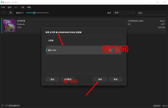Switch to list view layout icon
The height and width of the screenshot is (108, 168).
[4, 13]
